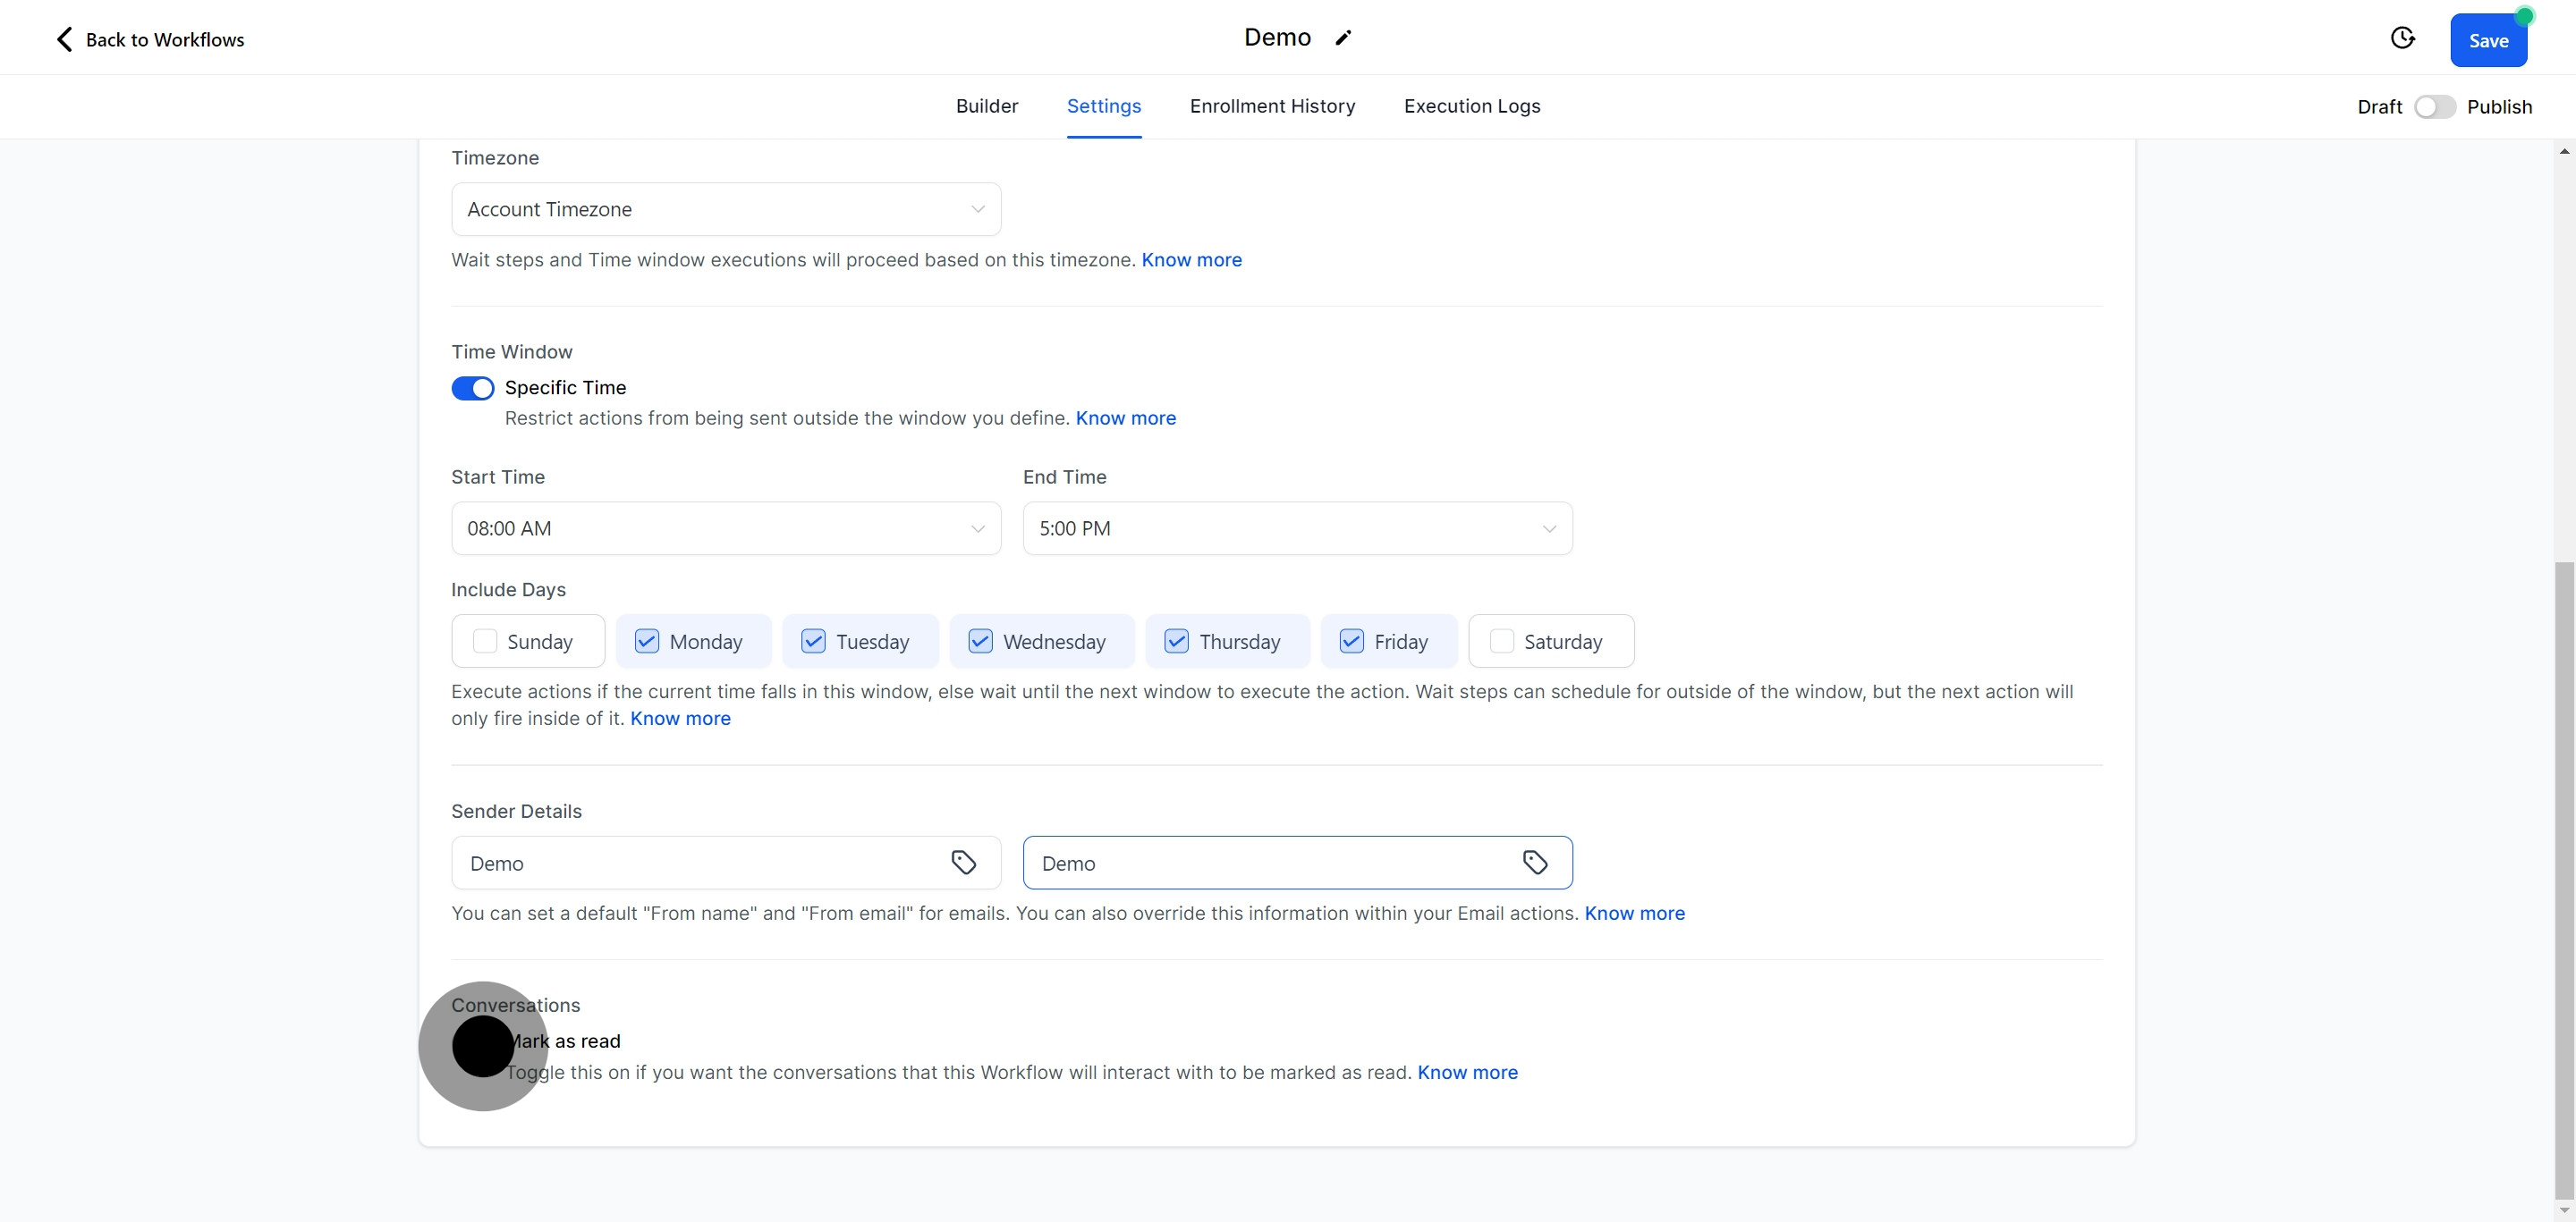The height and width of the screenshot is (1222, 2576).
Task: Open Know more link under Conversations
Action: [x=1467, y=1072]
